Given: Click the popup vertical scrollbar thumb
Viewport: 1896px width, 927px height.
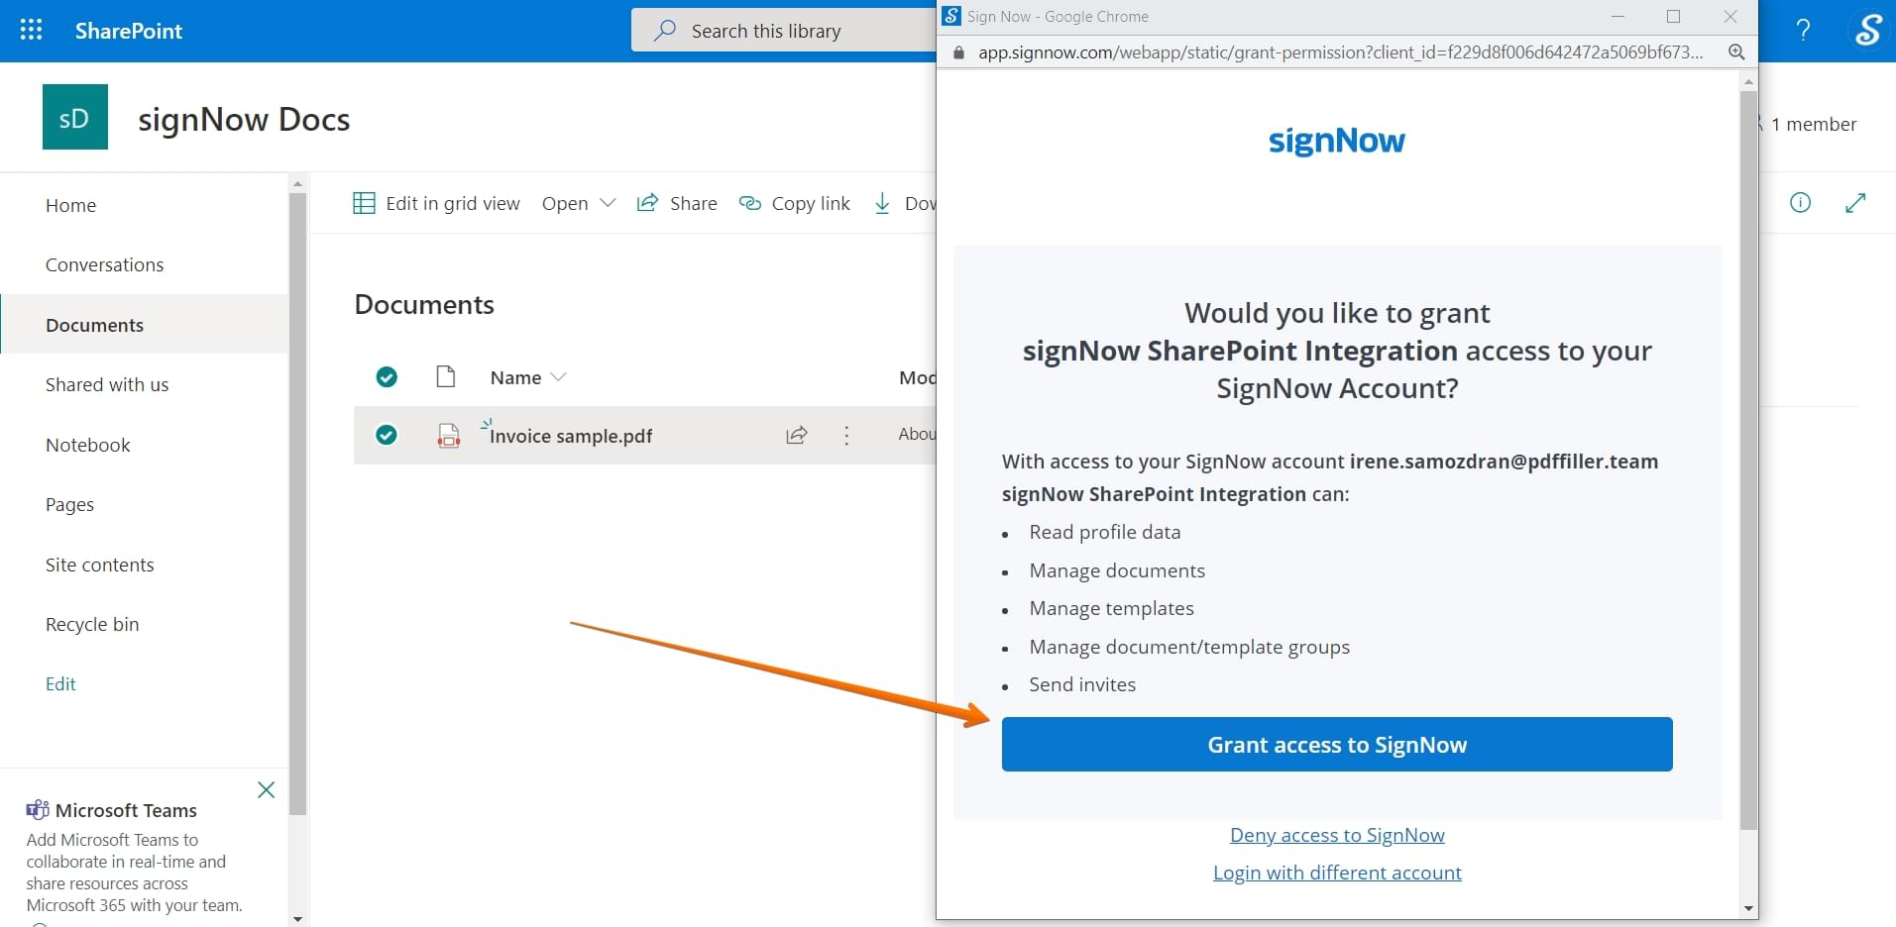Looking at the screenshot, I should coord(1748,460).
